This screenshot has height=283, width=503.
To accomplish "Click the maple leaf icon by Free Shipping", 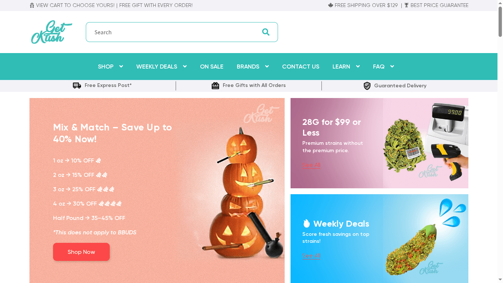I will (x=331, y=5).
